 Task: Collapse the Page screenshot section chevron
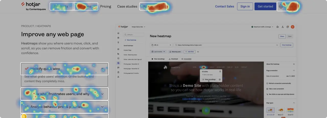294,70
